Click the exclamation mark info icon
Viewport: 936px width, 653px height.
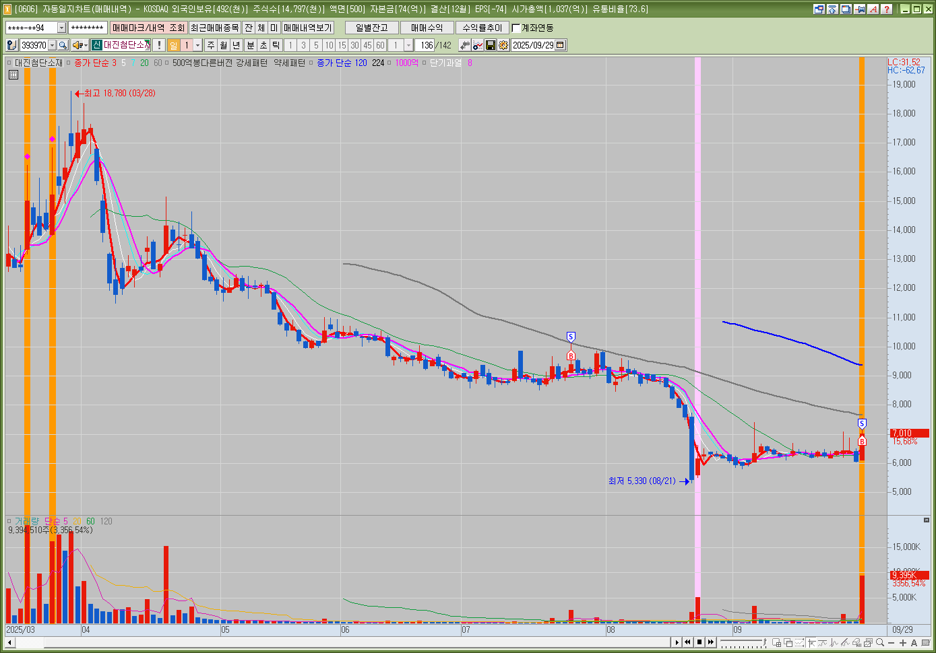click(158, 45)
